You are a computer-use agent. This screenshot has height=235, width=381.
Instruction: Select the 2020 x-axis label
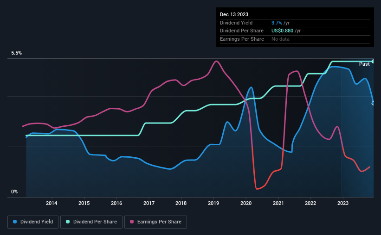pyautogui.click(x=246, y=203)
